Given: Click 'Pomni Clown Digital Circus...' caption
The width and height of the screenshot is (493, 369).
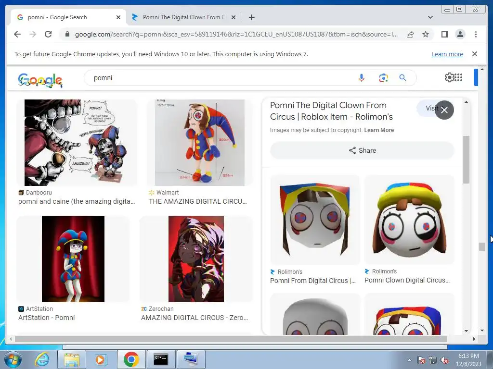Looking at the screenshot, I should [x=407, y=280].
